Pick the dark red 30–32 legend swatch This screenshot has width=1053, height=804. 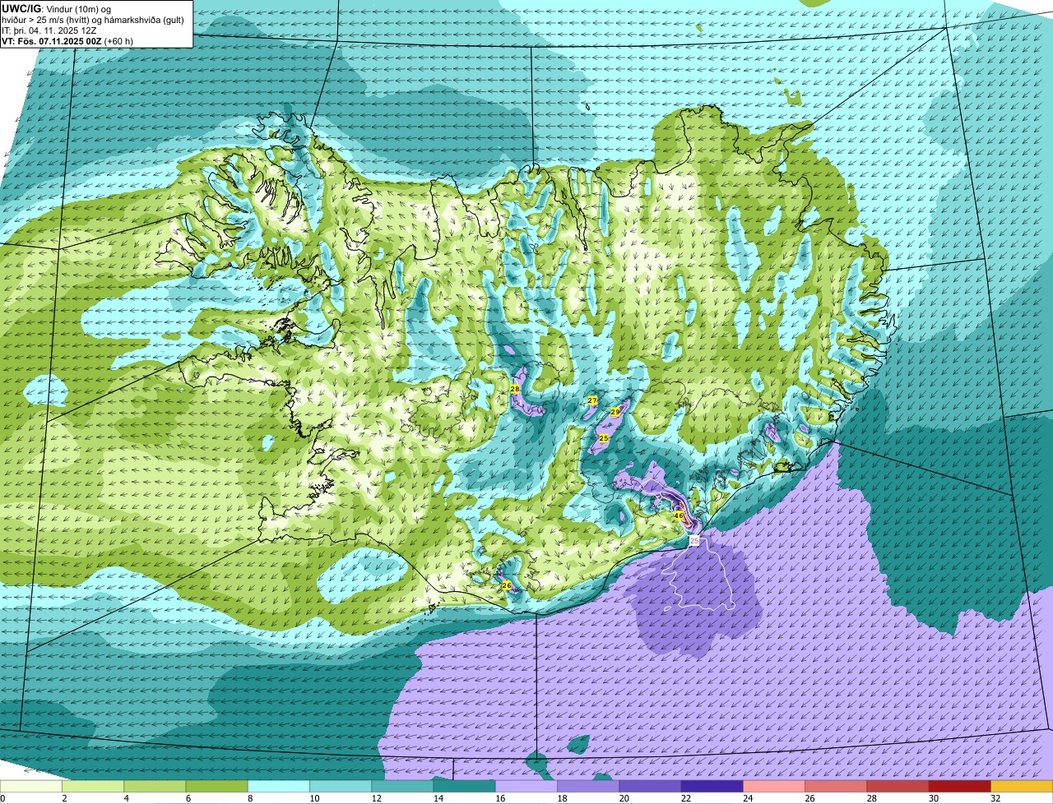[960, 787]
